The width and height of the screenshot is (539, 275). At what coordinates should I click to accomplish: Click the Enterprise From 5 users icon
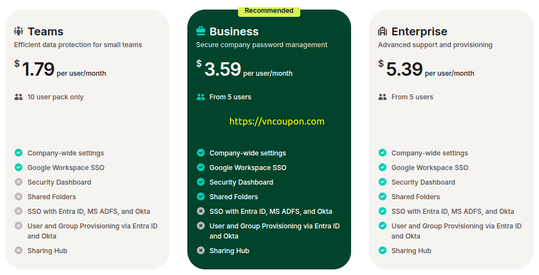(383, 97)
